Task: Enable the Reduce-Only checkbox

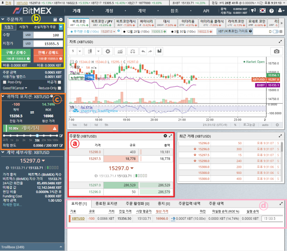Action: point(59,88)
